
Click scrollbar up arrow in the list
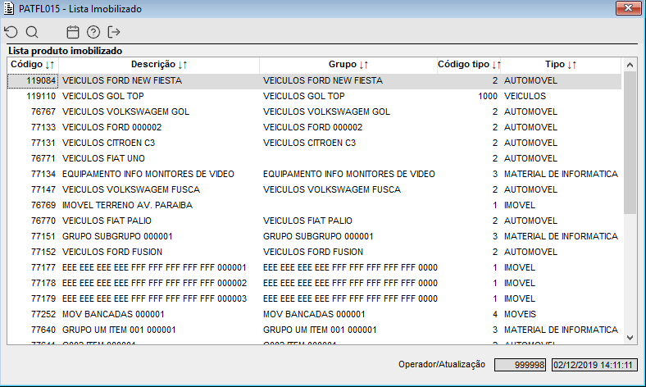tap(630, 65)
